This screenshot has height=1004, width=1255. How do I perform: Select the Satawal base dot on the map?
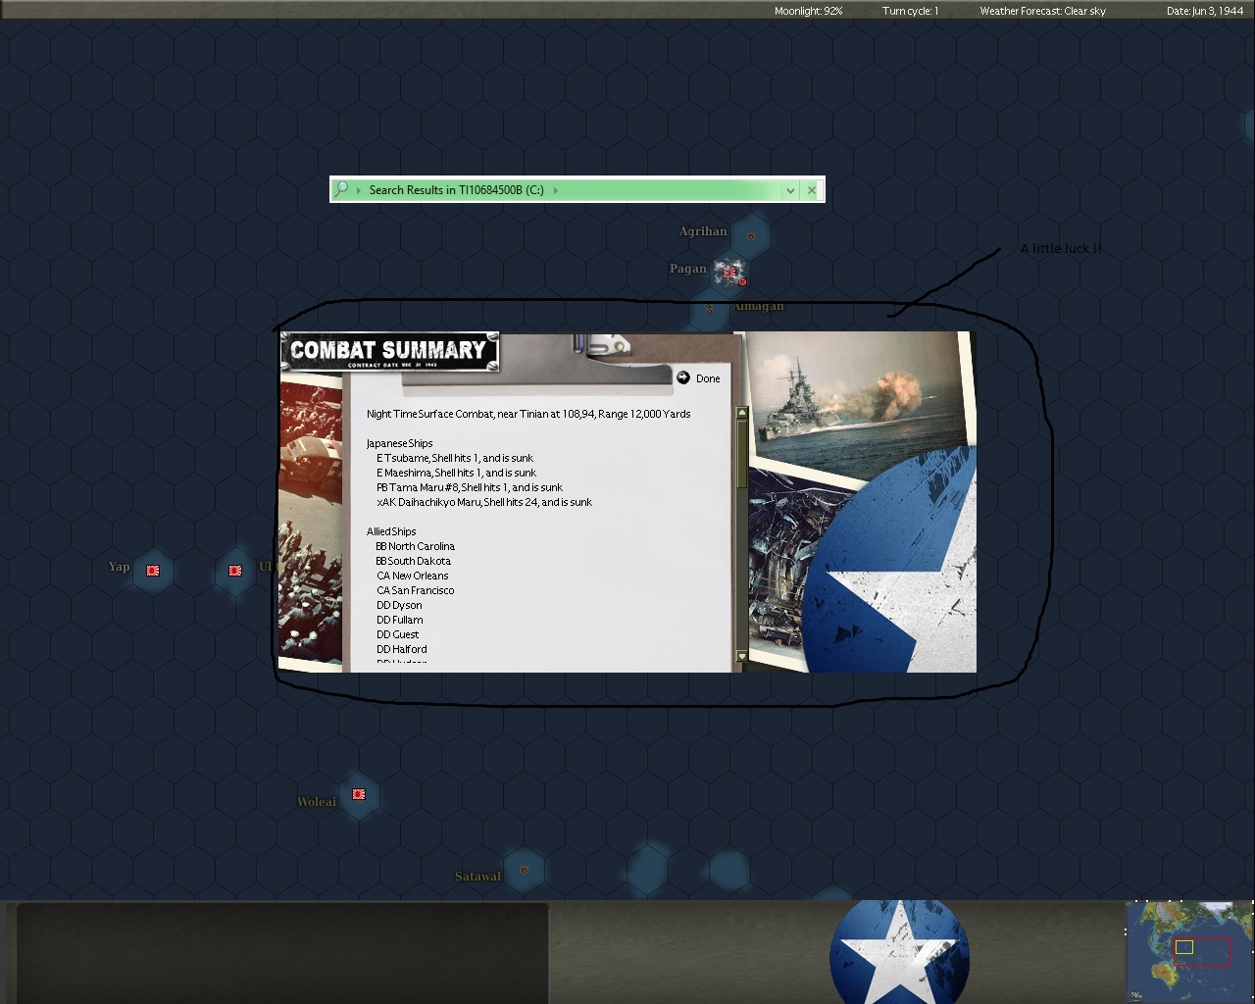(x=524, y=870)
